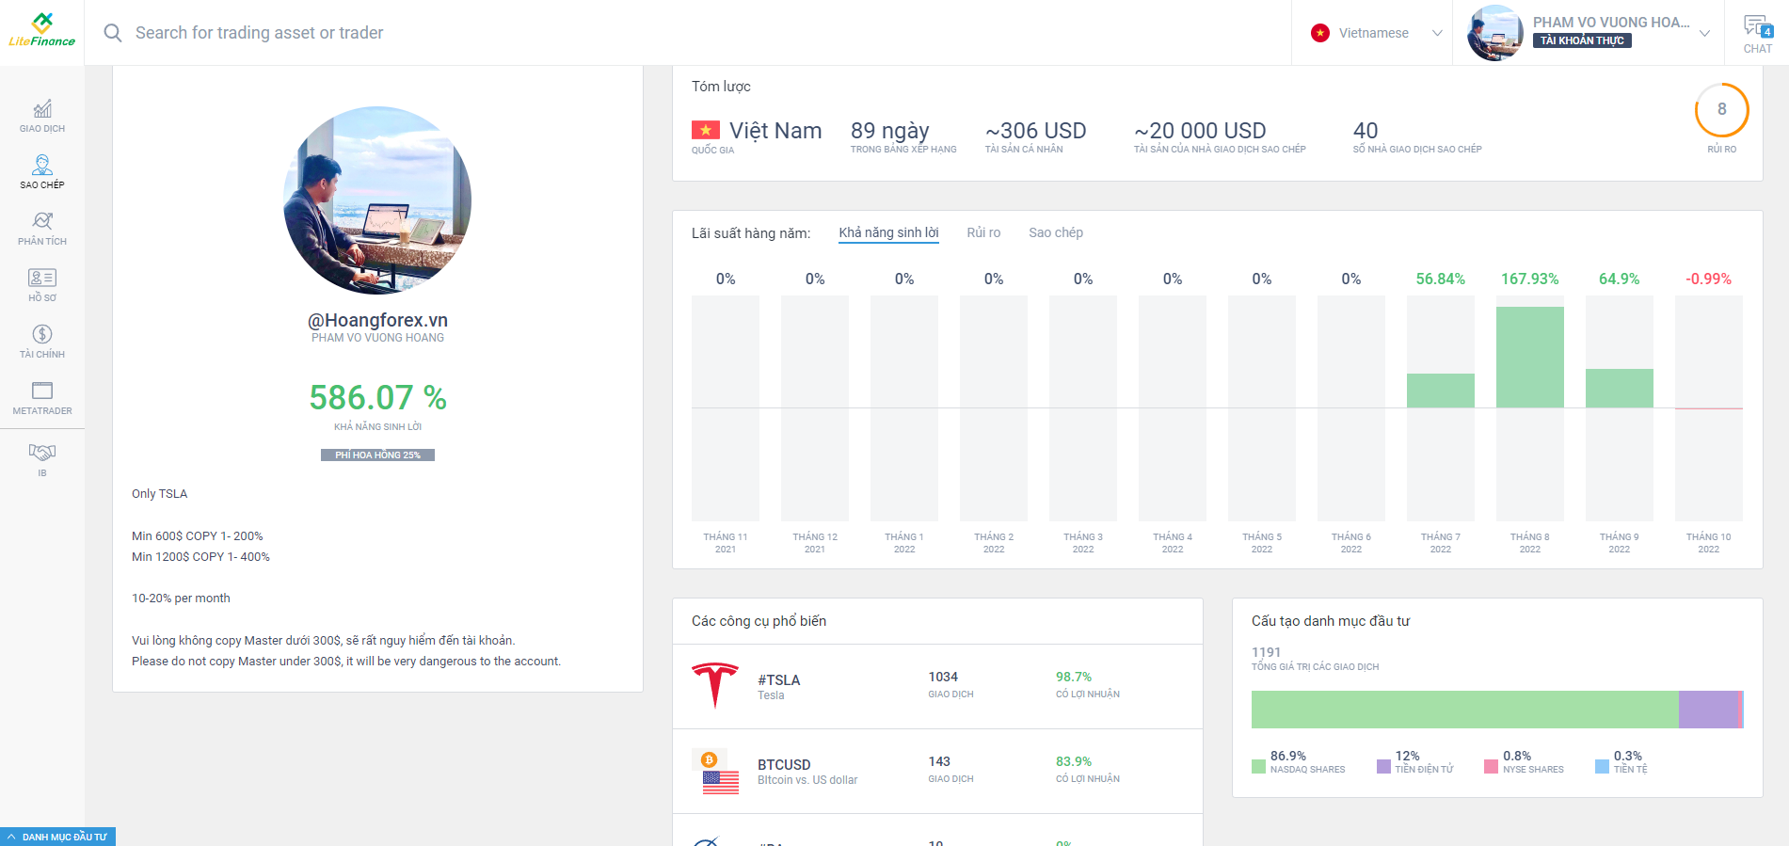The image size is (1789, 846).
Task: Click the Tài Khoản Thực account badge
Action: pyautogui.click(x=1582, y=40)
